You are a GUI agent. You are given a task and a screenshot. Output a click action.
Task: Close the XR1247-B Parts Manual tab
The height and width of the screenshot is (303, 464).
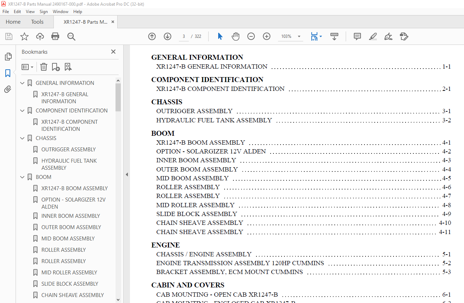(x=113, y=22)
